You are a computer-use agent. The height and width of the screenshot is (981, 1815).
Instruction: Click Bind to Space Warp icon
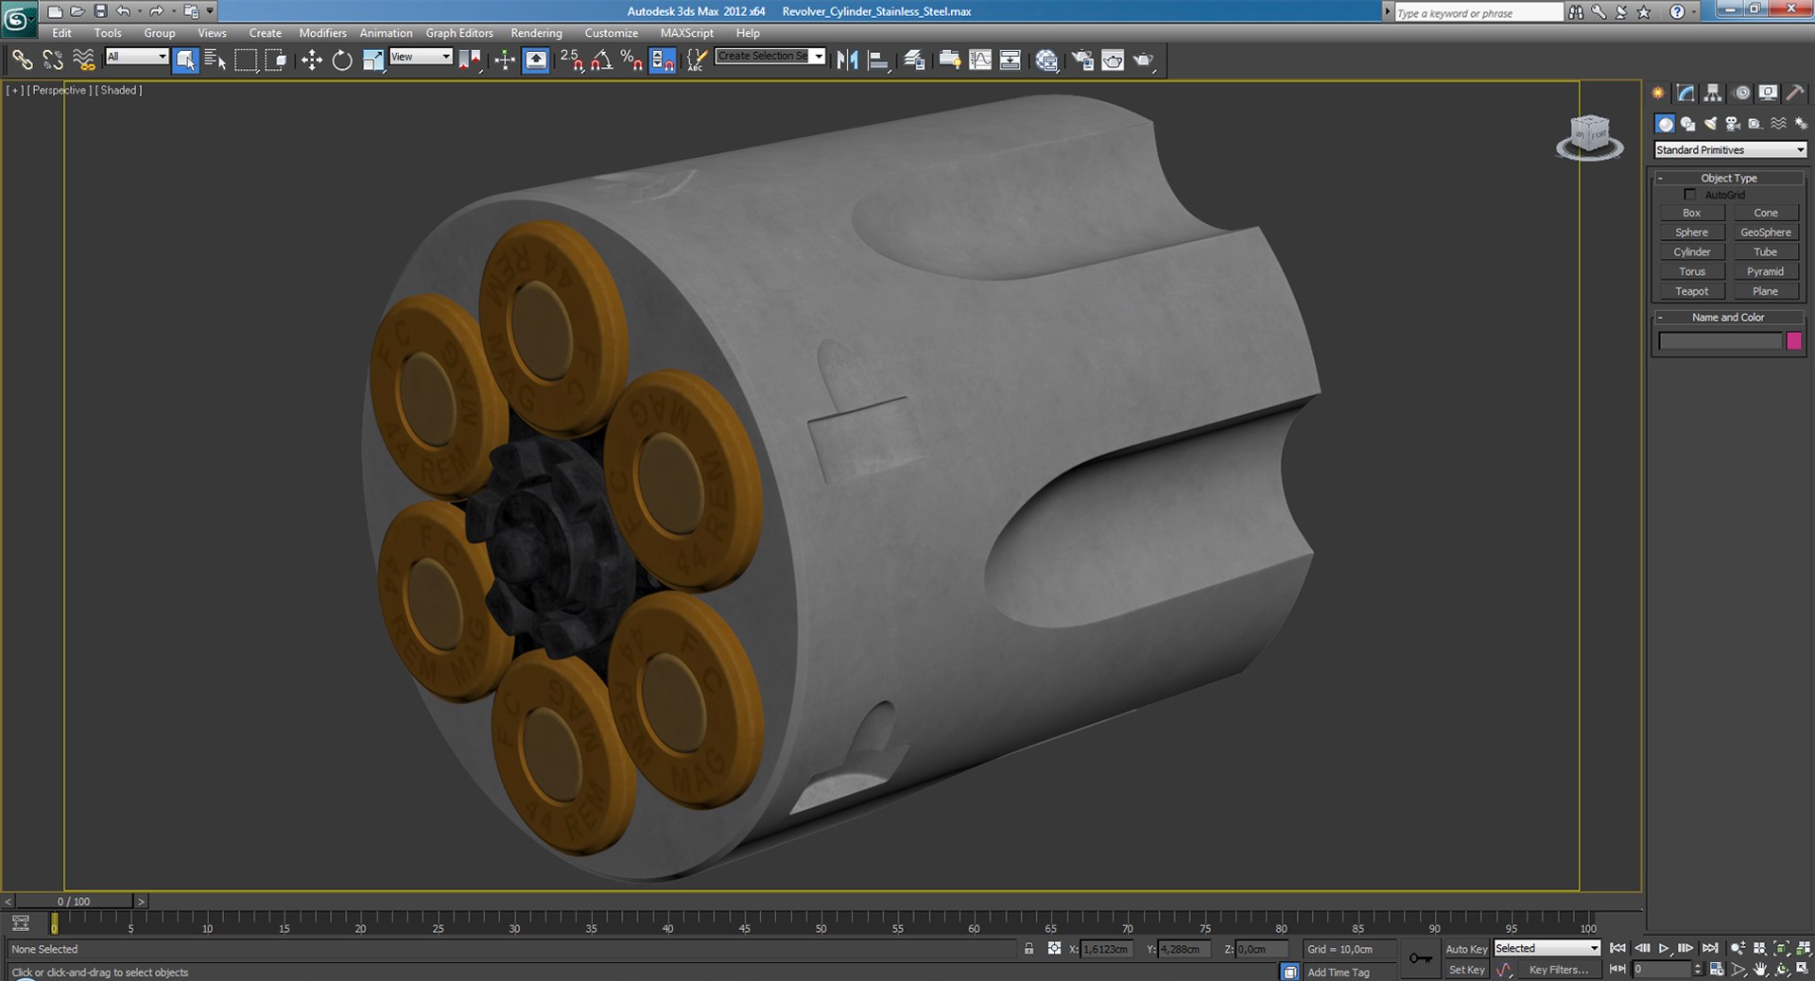pyautogui.click(x=84, y=60)
